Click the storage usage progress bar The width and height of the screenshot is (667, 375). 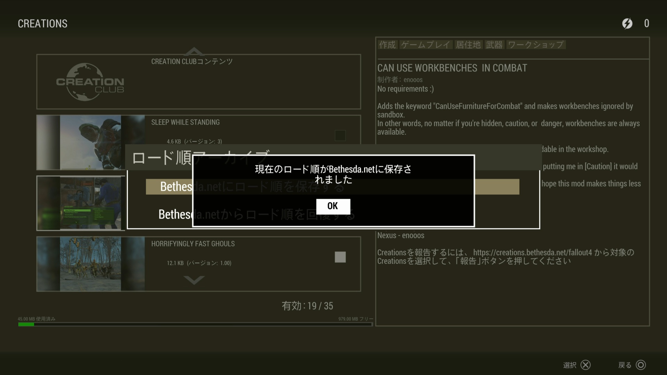195,324
